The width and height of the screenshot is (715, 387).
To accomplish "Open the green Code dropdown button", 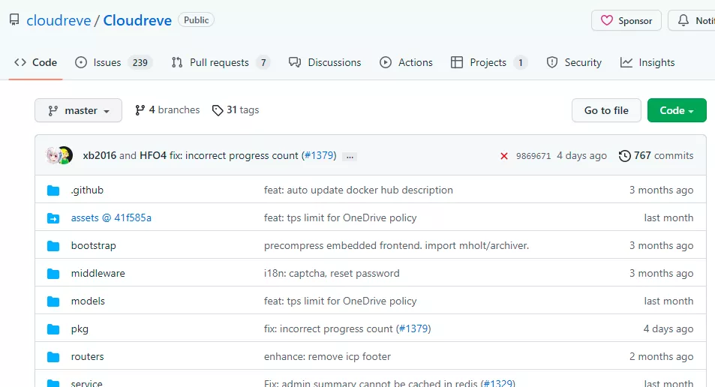I will coord(676,110).
